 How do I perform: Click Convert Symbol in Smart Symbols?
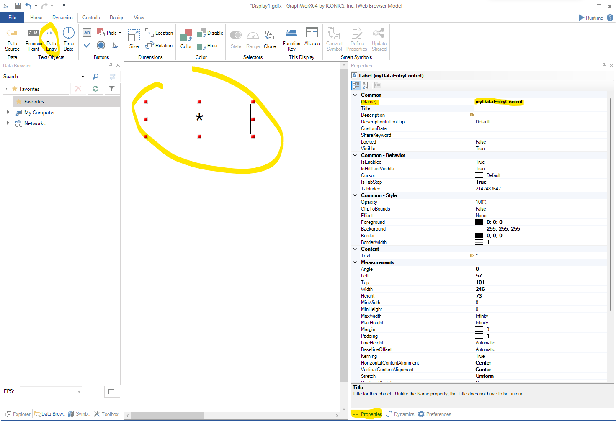click(334, 39)
